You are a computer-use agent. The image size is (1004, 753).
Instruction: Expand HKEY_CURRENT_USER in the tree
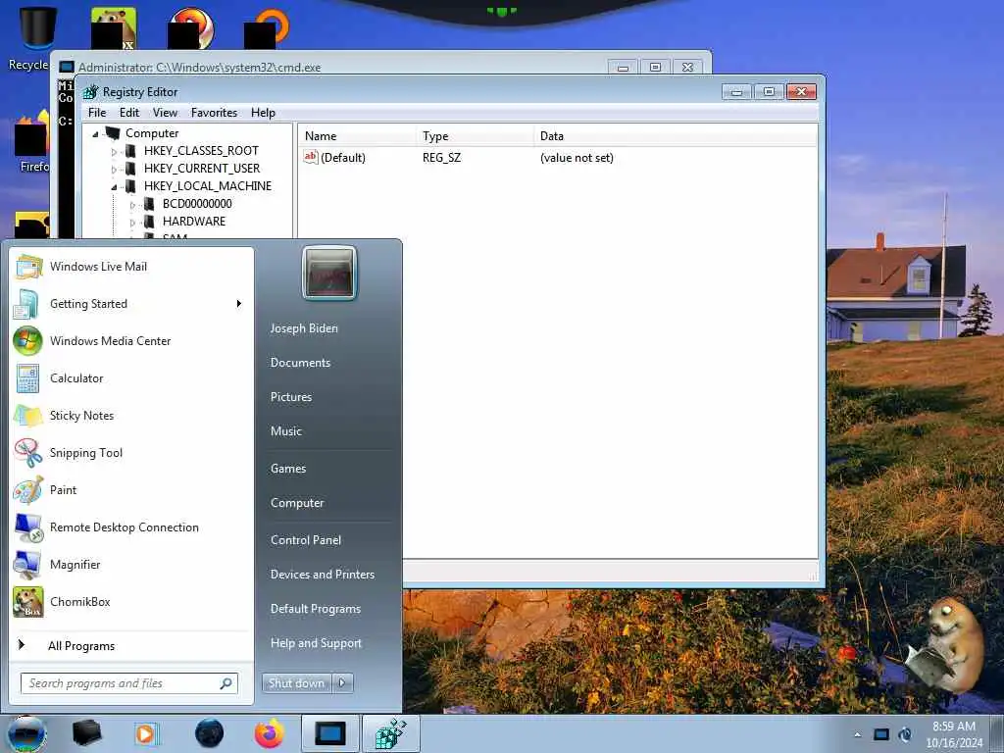pyautogui.click(x=114, y=169)
